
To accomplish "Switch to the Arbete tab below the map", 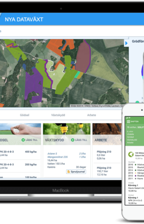I will [92, 115].
